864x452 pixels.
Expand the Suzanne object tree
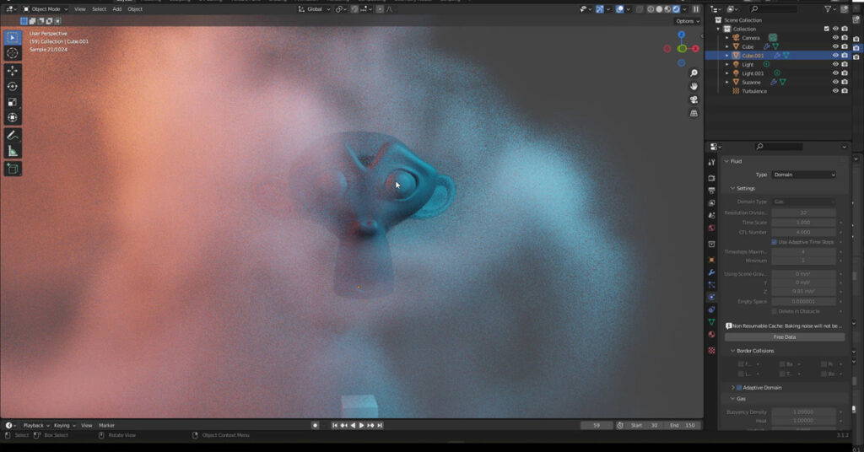(726, 82)
